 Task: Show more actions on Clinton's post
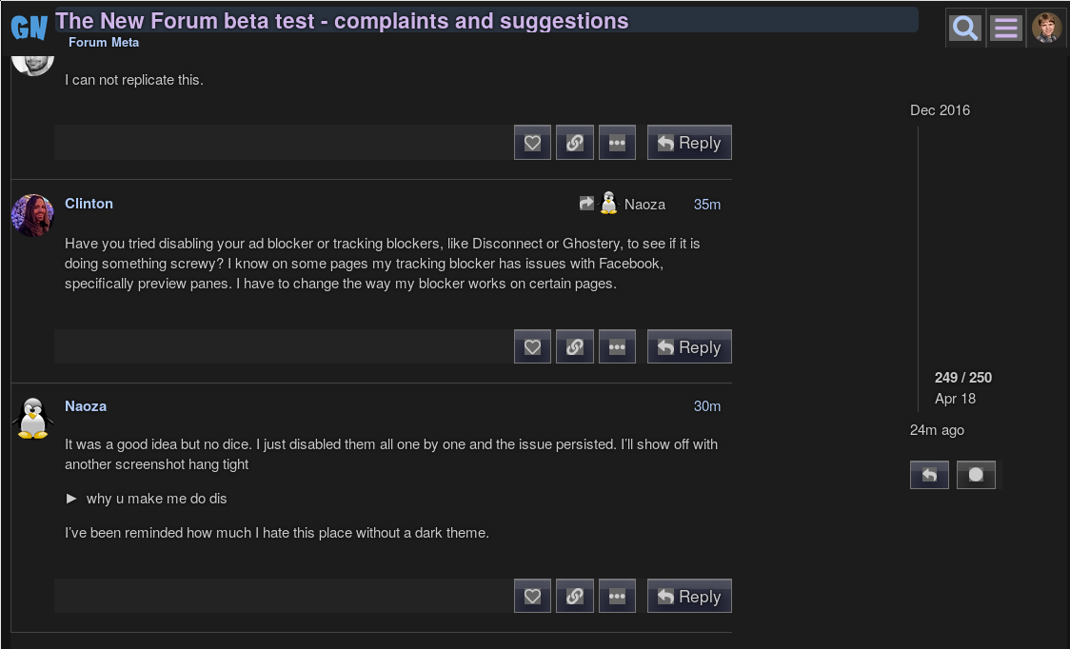(x=616, y=347)
